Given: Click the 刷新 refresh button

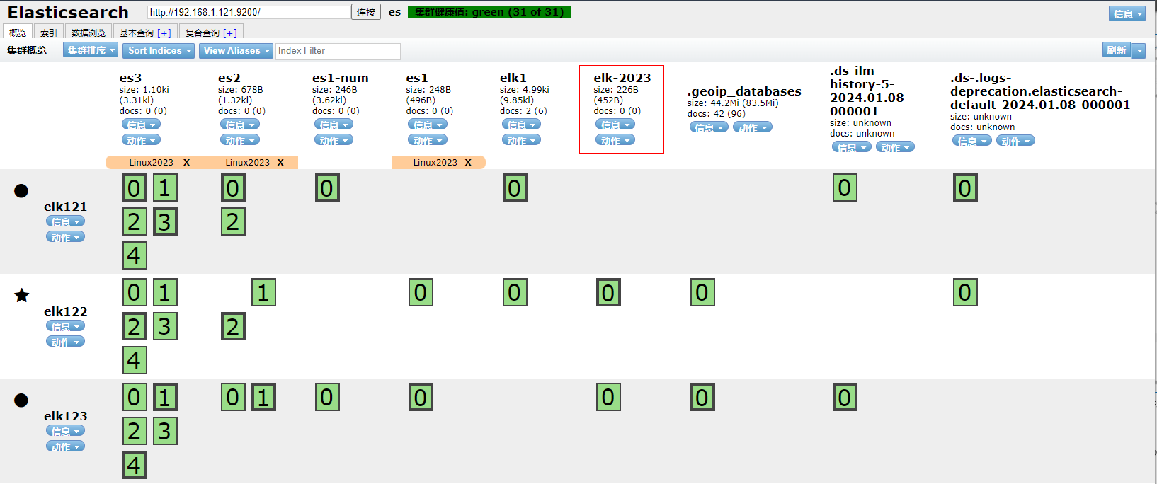Looking at the screenshot, I should 1117,50.
